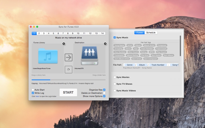Toggle the Organize files checkbox

[x=104, y=90]
